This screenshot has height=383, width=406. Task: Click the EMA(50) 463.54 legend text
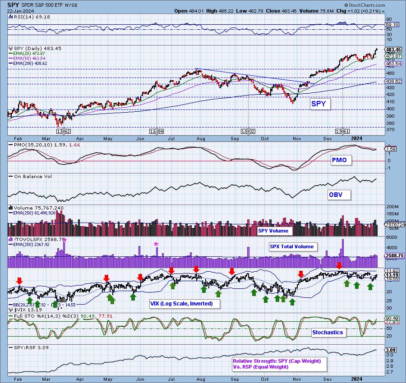[29, 59]
